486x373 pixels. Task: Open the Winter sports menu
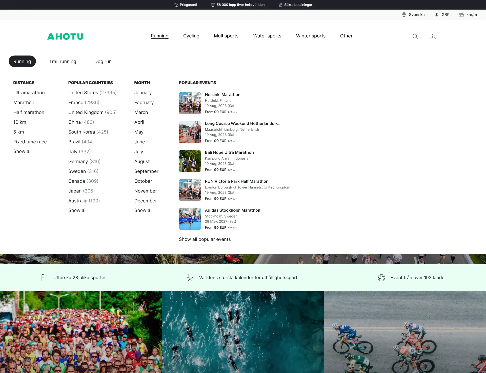[x=311, y=36]
